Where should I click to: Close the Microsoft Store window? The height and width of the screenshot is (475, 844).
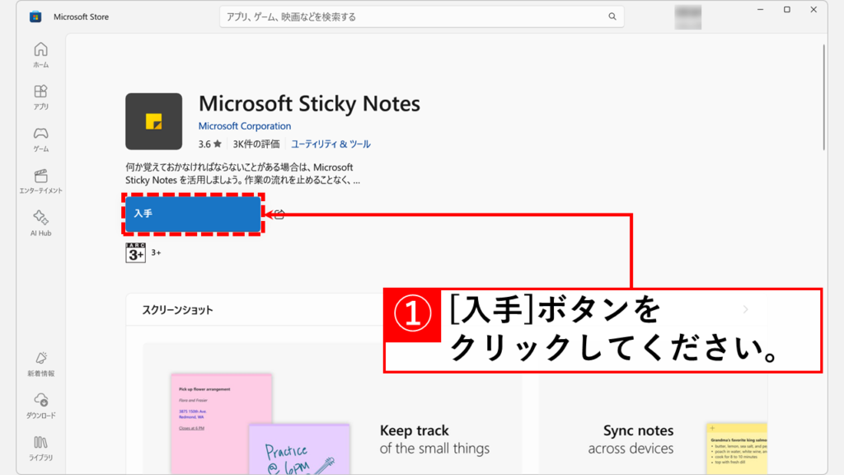click(x=814, y=10)
